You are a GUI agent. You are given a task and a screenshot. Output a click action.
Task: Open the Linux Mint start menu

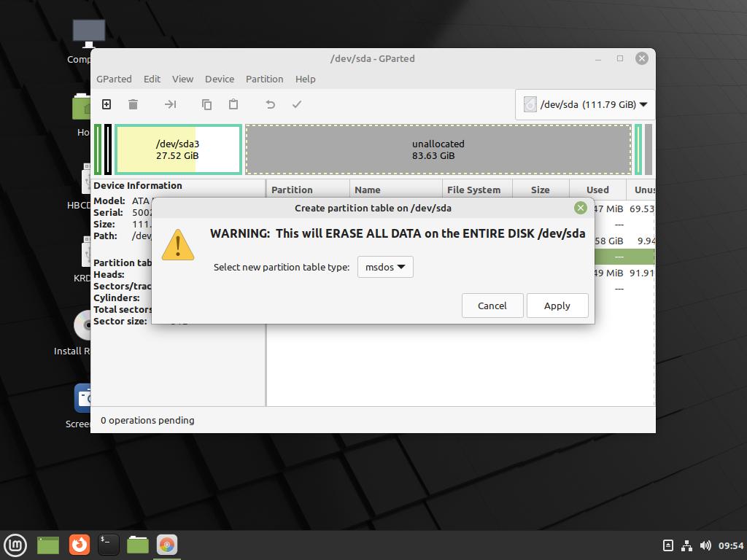pos(15,544)
